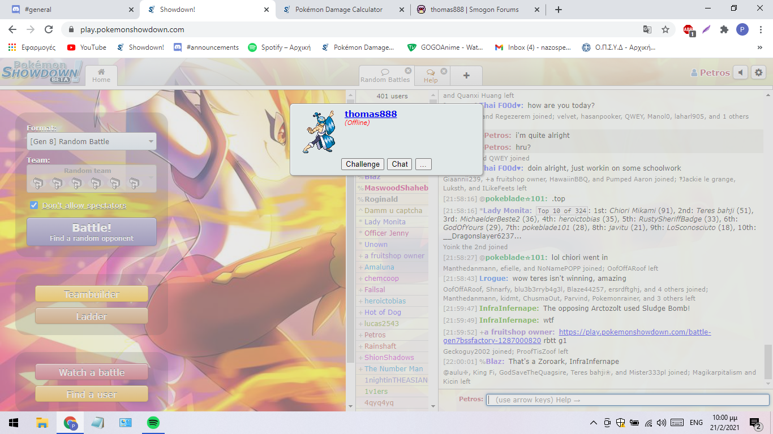This screenshot has width=773, height=434.
Task: Open the Random Battles chat tab
Action: [385, 76]
